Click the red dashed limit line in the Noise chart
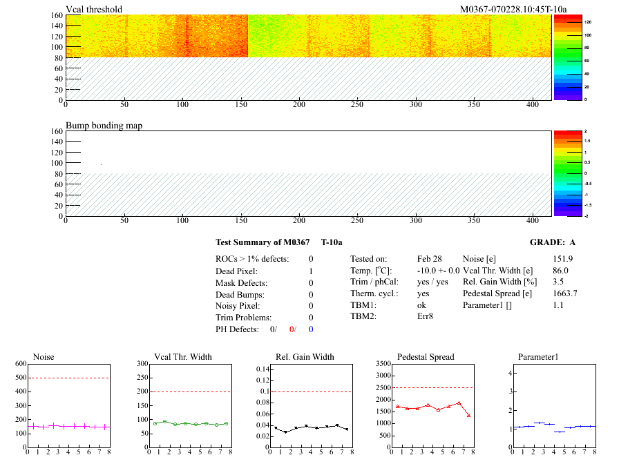619x464 pixels. point(68,378)
